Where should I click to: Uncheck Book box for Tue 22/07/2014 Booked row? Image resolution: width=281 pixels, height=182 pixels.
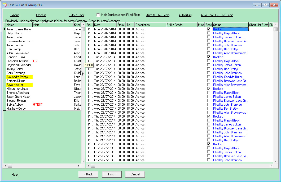click(209, 57)
